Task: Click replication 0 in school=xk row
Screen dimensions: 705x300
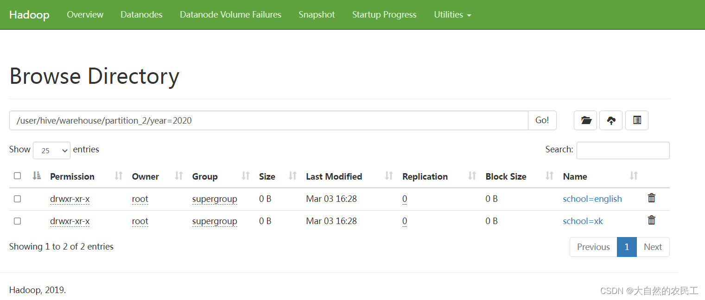Action: [x=405, y=221]
